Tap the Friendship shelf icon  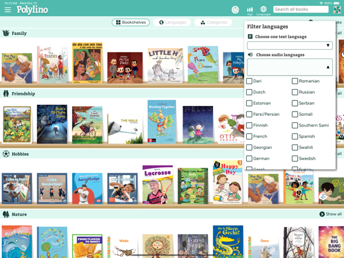point(6,93)
